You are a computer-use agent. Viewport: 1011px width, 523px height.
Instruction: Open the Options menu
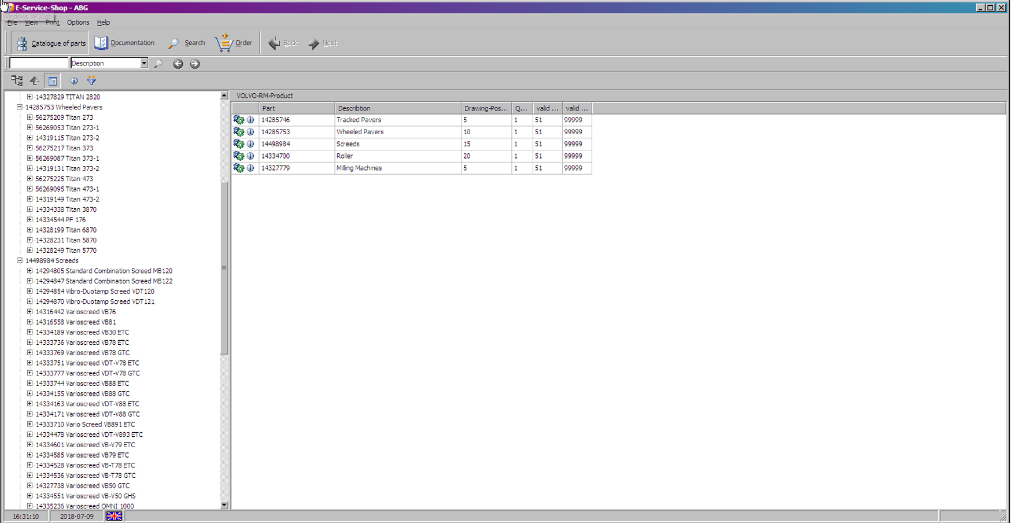78,23
